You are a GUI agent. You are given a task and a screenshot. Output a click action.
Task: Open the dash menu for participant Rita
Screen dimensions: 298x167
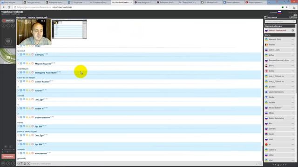(x=293, y=123)
